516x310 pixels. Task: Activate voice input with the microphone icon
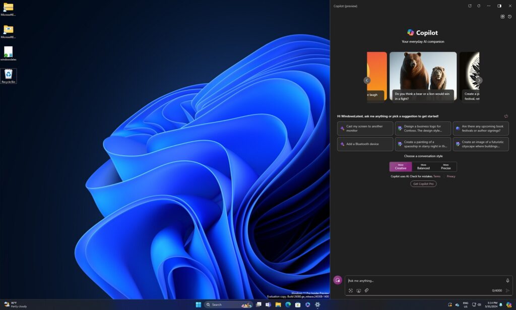click(x=507, y=280)
